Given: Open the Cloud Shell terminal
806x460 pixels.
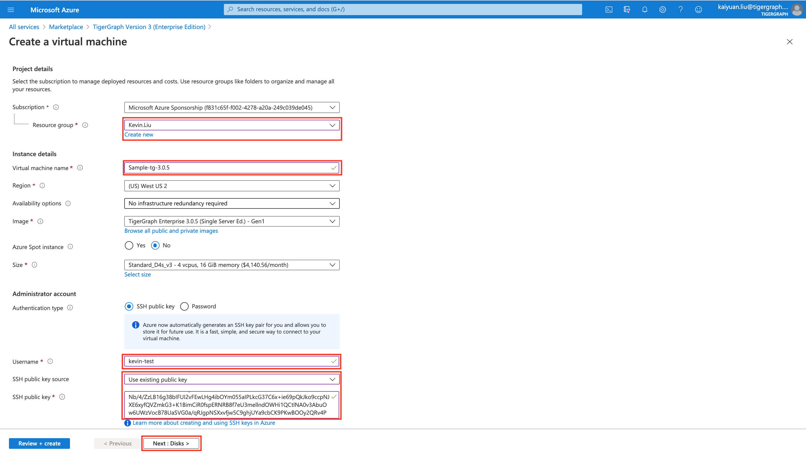Looking at the screenshot, I should [x=609, y=9].
